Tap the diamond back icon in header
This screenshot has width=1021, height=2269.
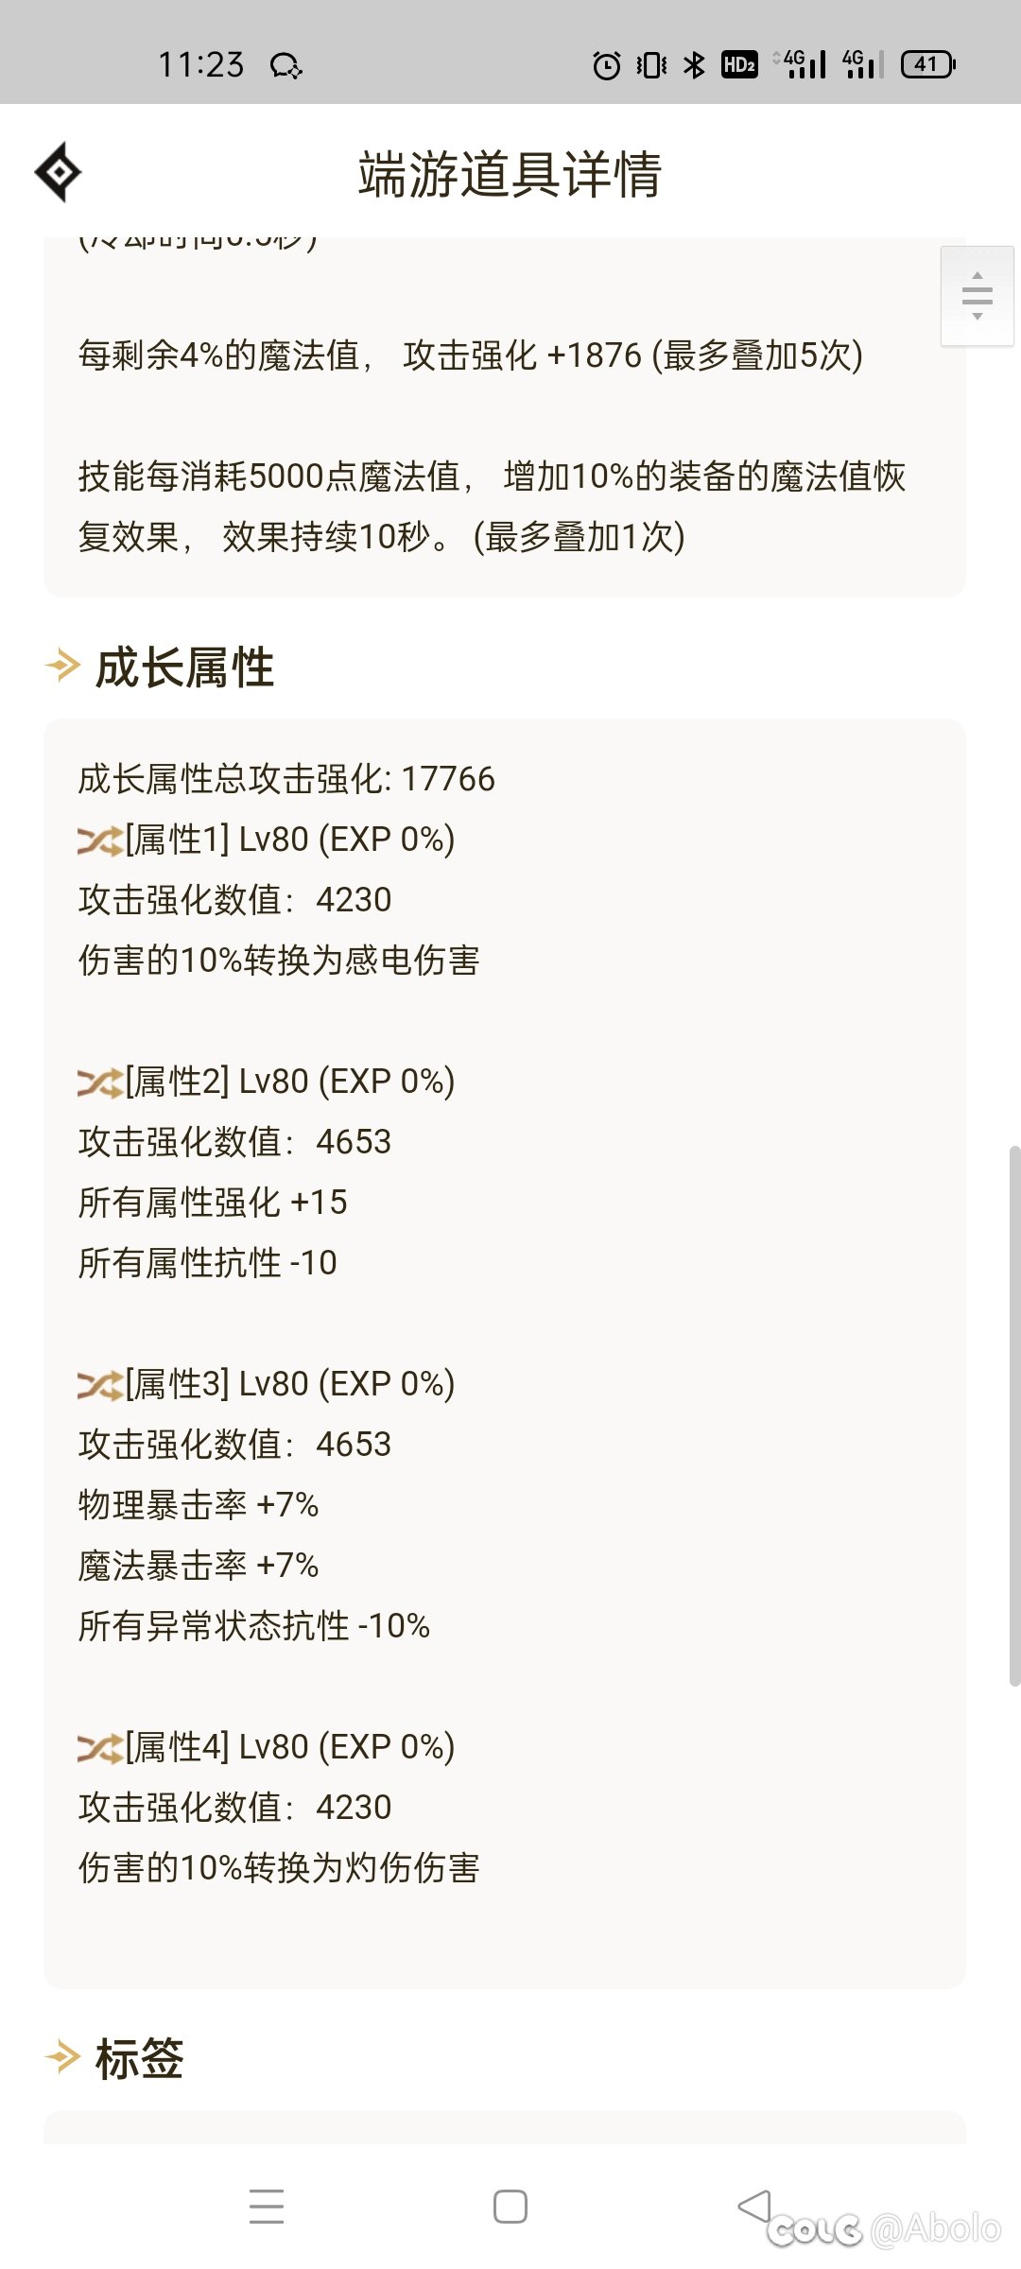click(x=59, y=172)
